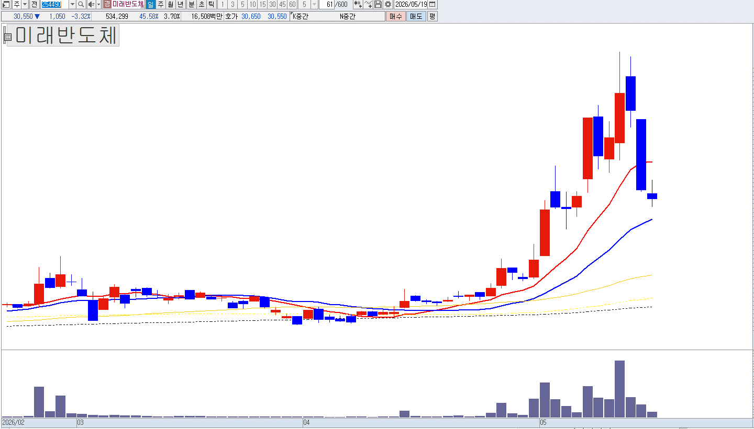The width and height of the screenshot is (754, 429).
Task: Toggle the left side panel icon
Action: (5, 4)
